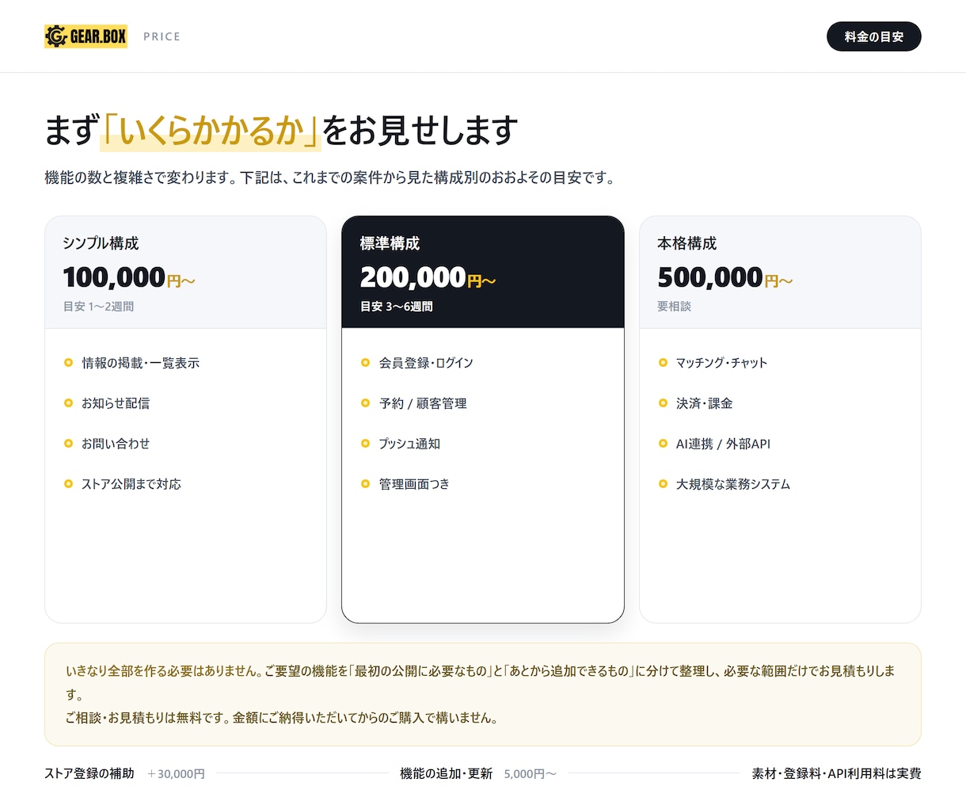Click the +30,000円 value

pyautogui.click(x=176, y=773)
